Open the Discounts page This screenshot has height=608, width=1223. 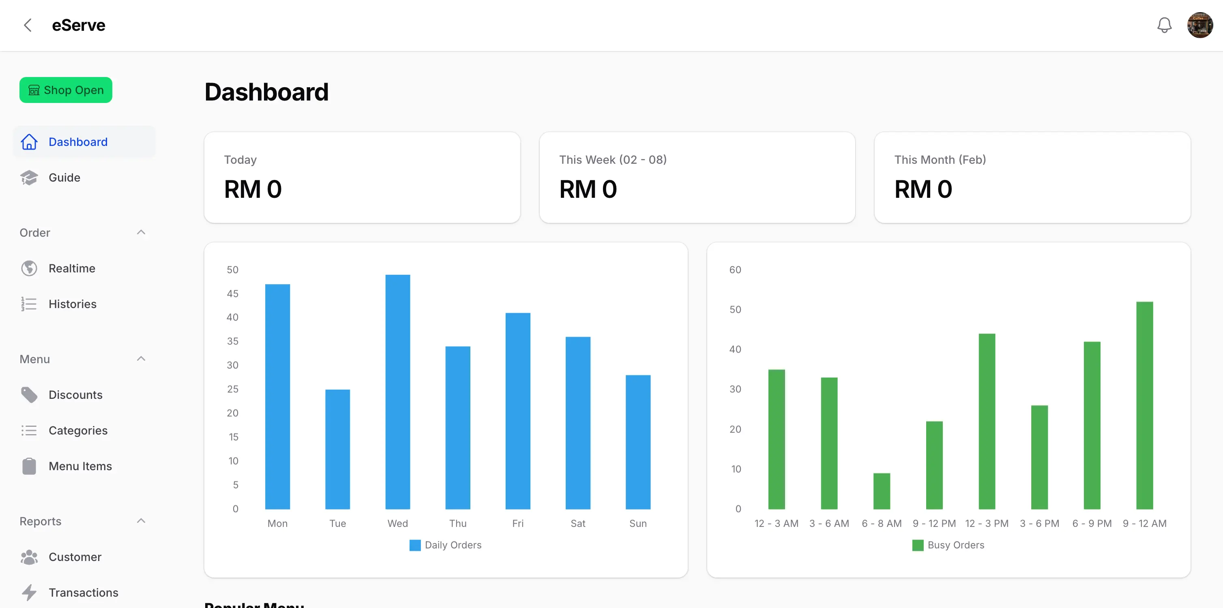click(x=84, y=395)
